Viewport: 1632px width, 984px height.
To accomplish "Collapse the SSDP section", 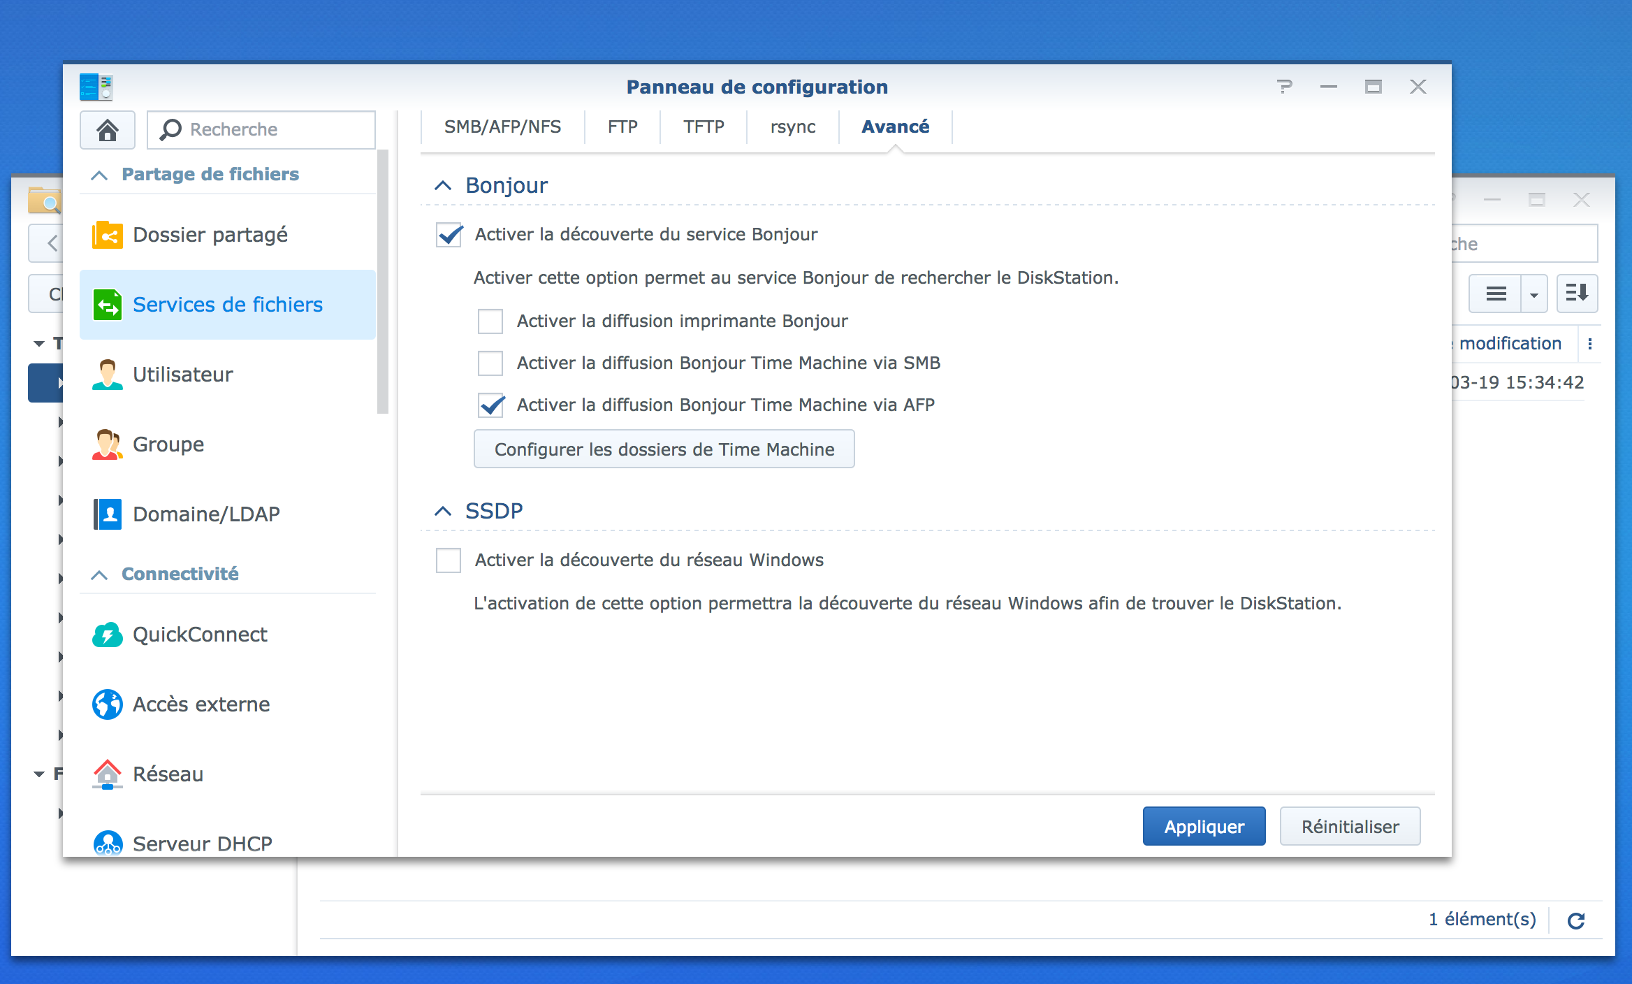I will (x=443, y=512).
